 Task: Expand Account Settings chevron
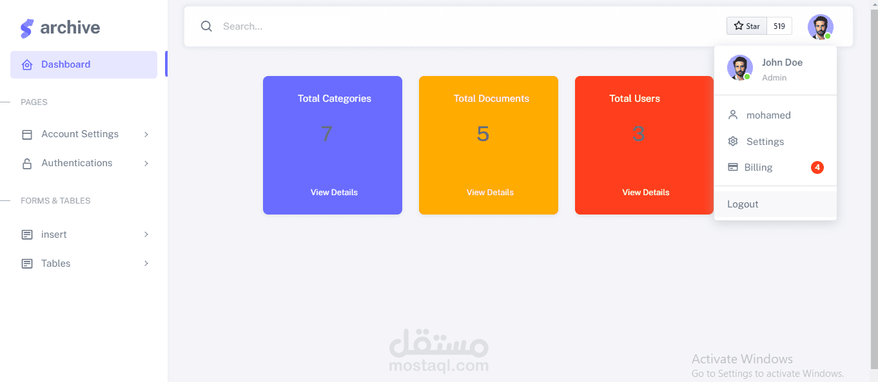point(146,135)
